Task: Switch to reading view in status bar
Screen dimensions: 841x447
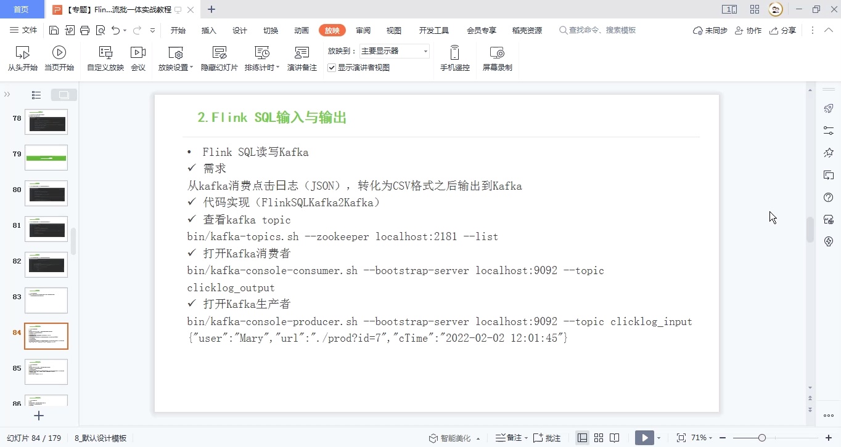Action: [614, 437]
